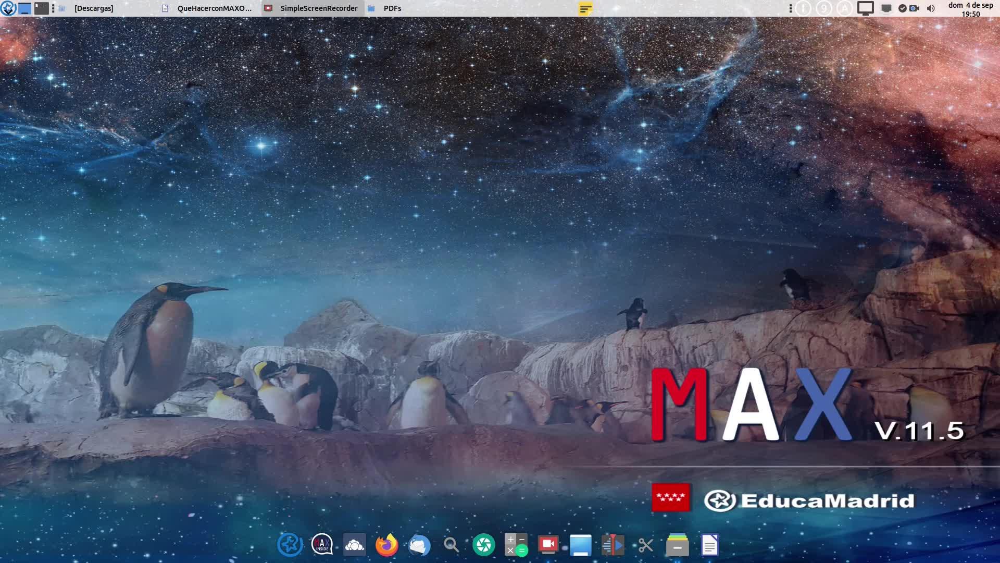
Task: Open the file archive drawer icon
Action: pyautogui.click(x=677, y=545)
